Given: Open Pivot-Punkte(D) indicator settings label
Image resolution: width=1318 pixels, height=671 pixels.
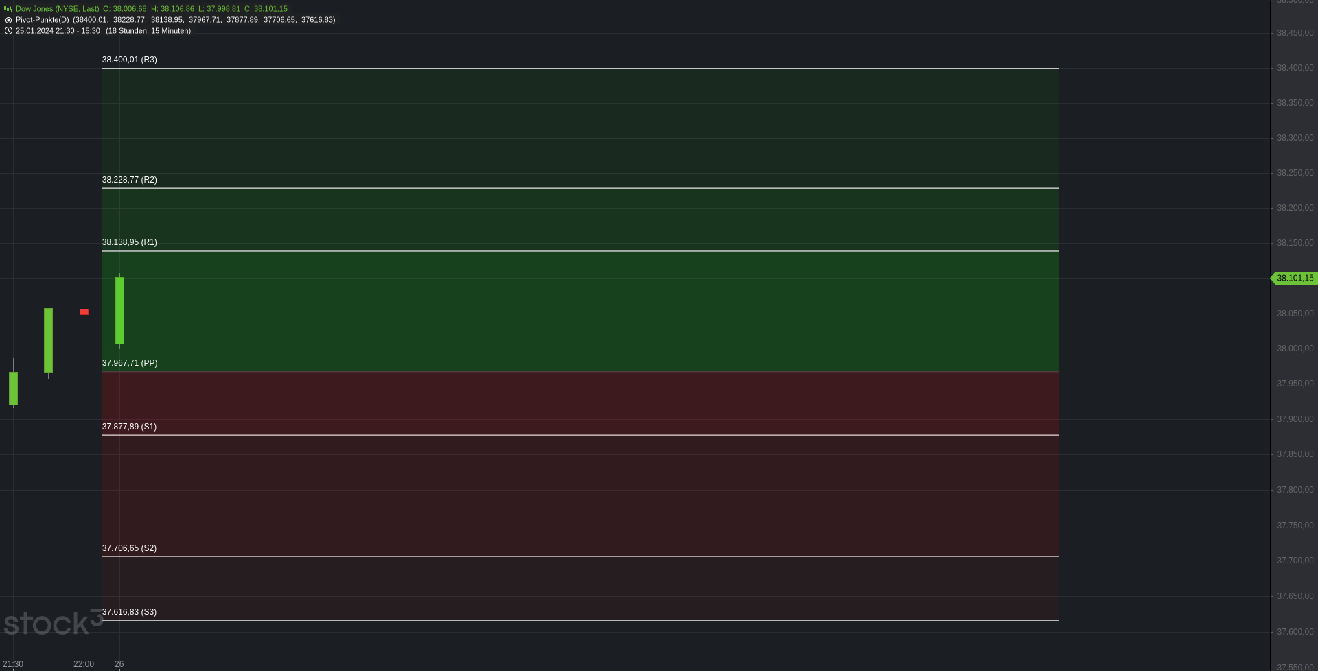Looking at the screenshot, I should point(43,20).
